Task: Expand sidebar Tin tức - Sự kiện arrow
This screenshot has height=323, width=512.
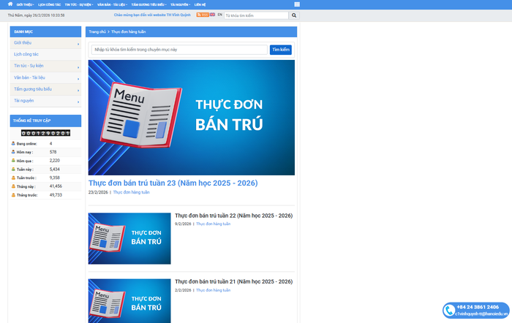Action: tap(78, 67)
